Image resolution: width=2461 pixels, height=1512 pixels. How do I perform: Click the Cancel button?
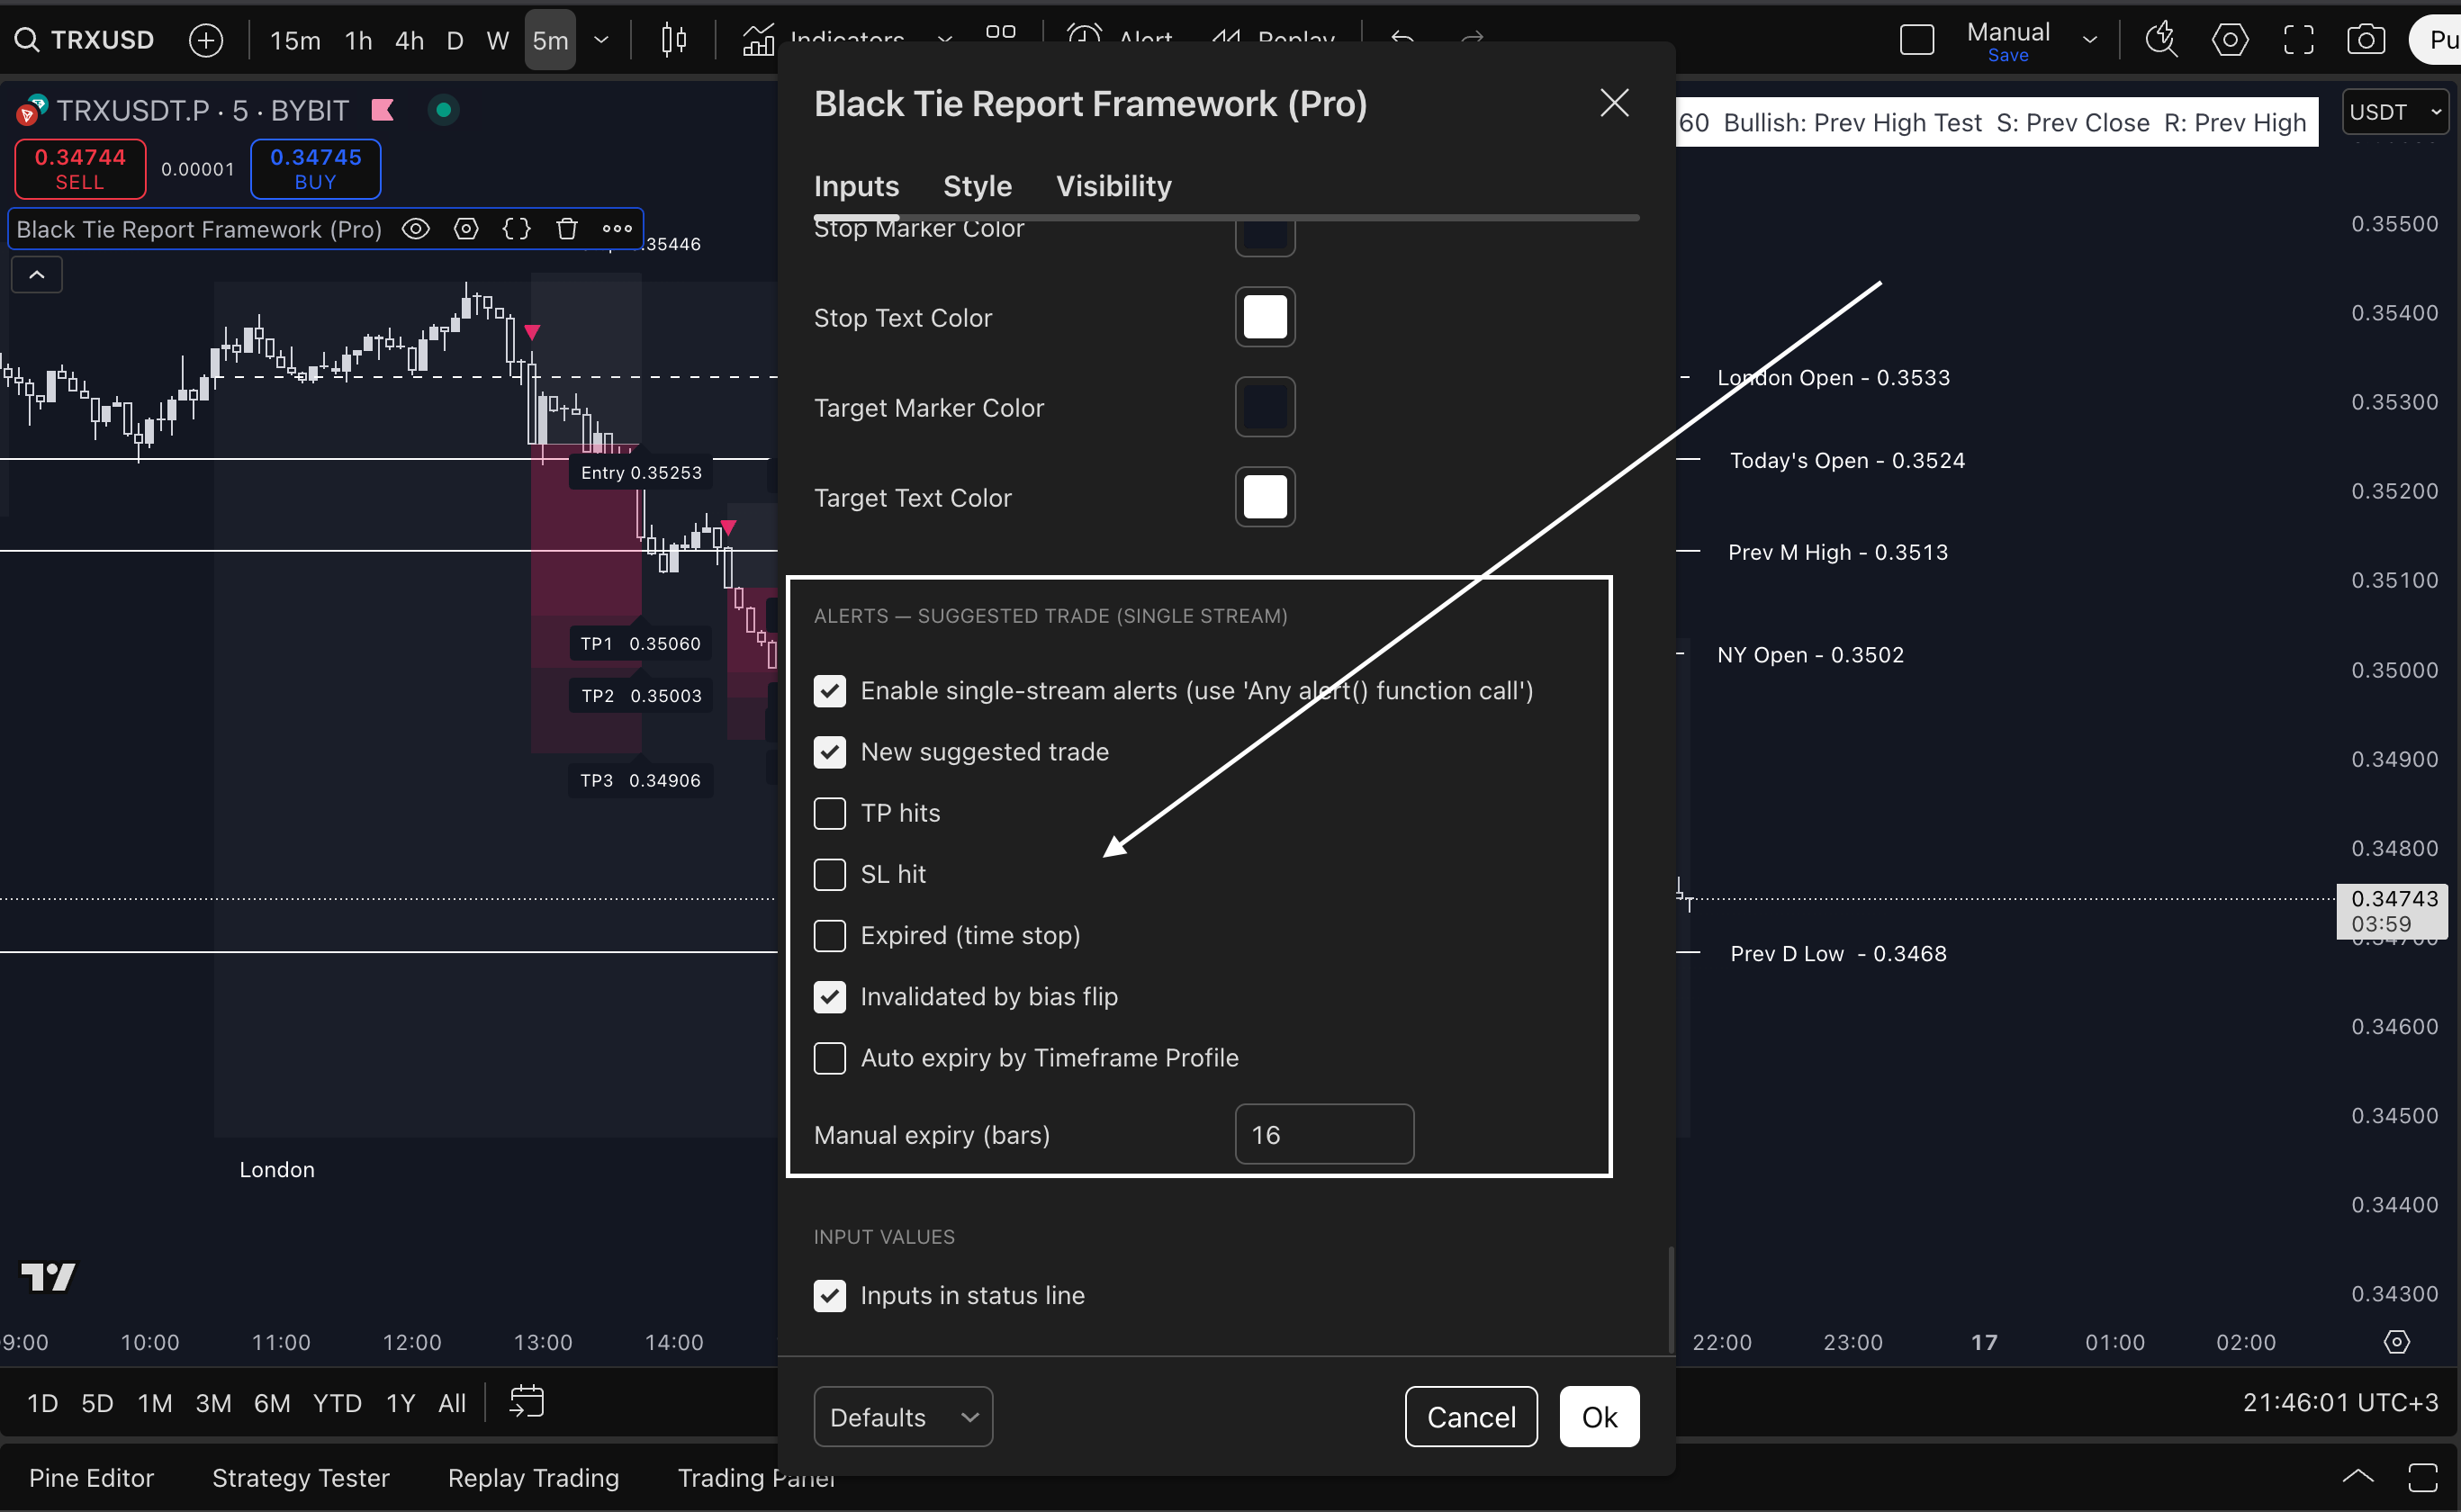click(1470, 1417)
